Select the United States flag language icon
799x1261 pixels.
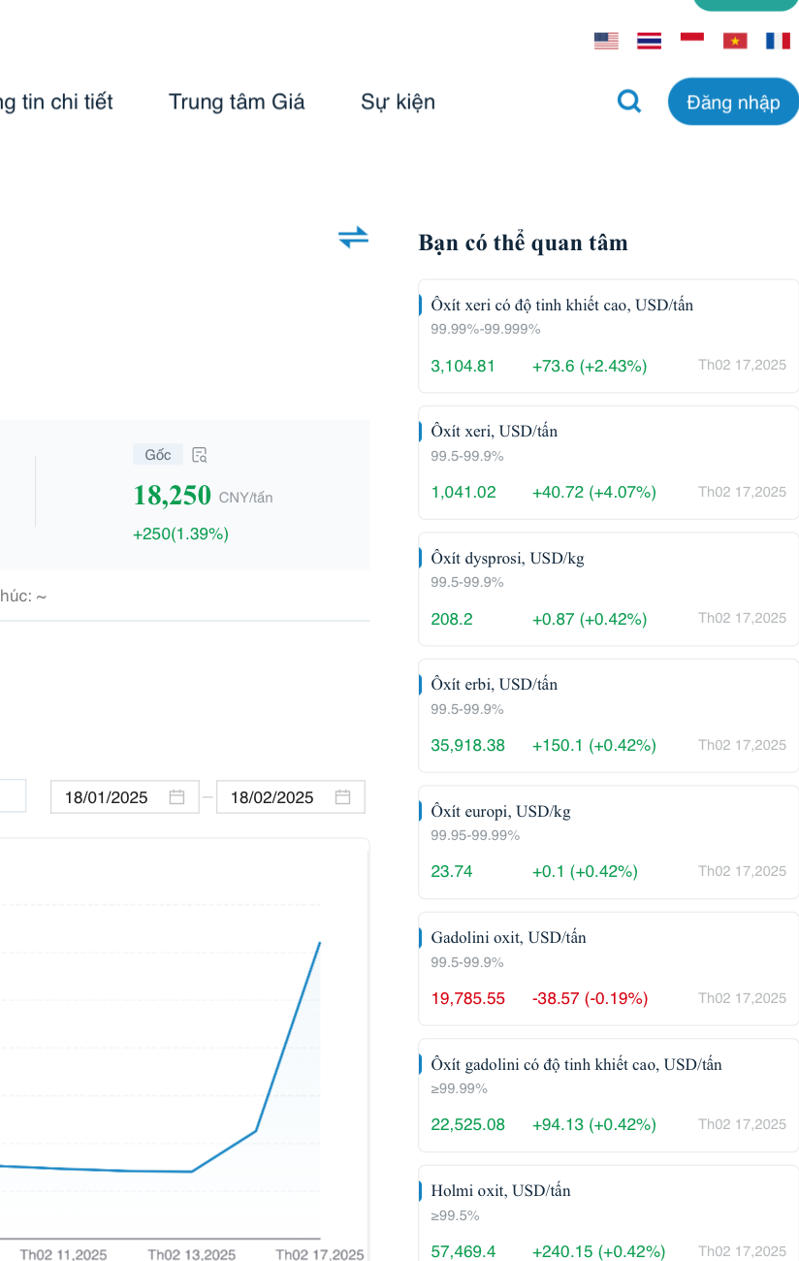point(606,41)
